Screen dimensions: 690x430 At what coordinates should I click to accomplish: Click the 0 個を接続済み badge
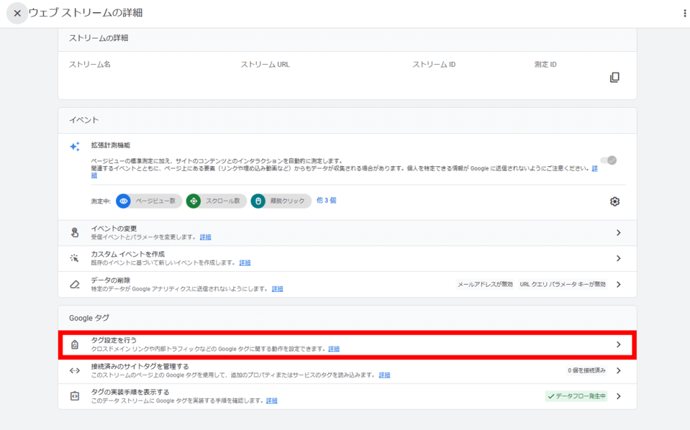[x=587, y=371]
